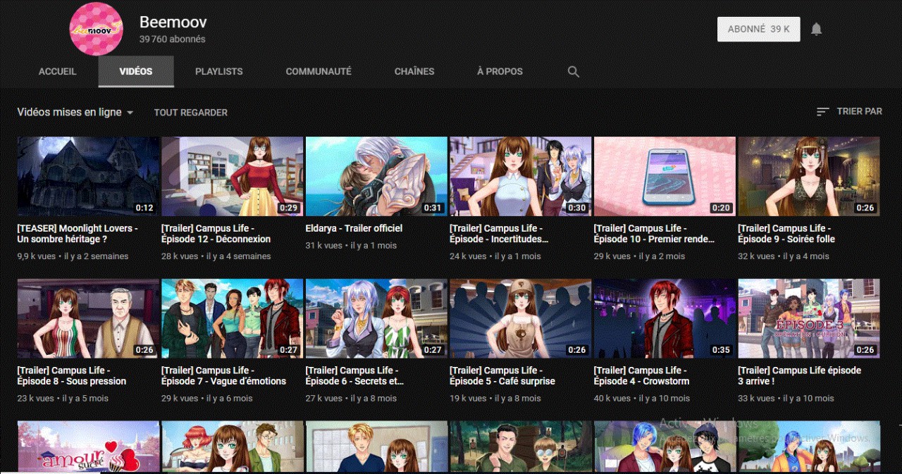Switch to the Playlists tab
This screenshot has width=902, height=474.
coord(219,71)
